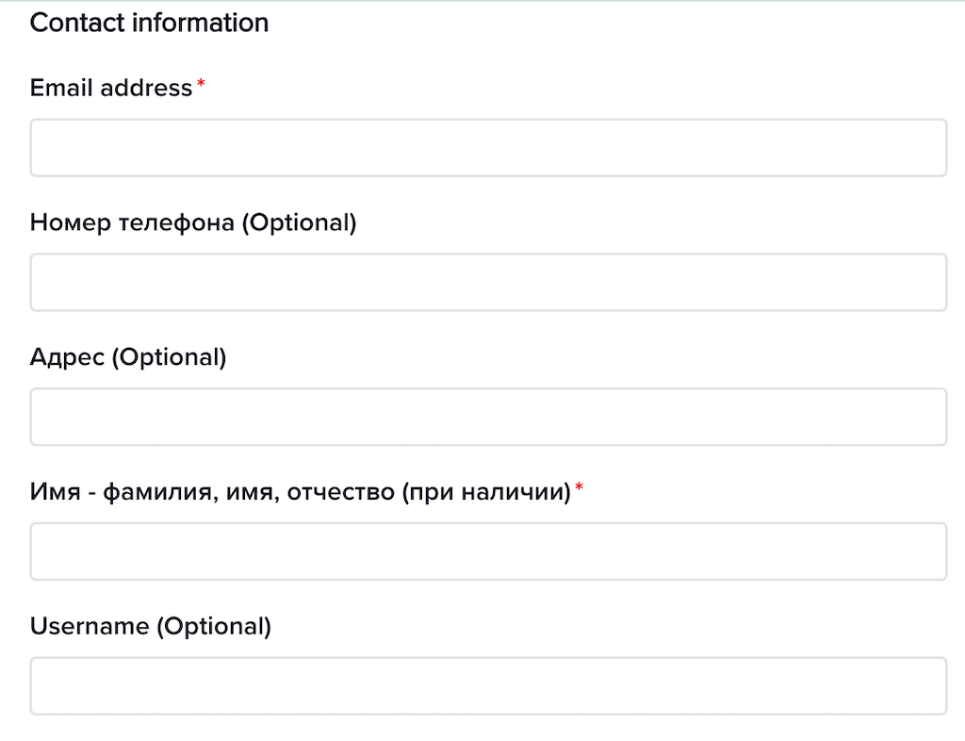The width and height of the screenshot is (965, 741).
Task: Click the "Адрес" label text
Action: pyautogui.click(x=67, y=358)
